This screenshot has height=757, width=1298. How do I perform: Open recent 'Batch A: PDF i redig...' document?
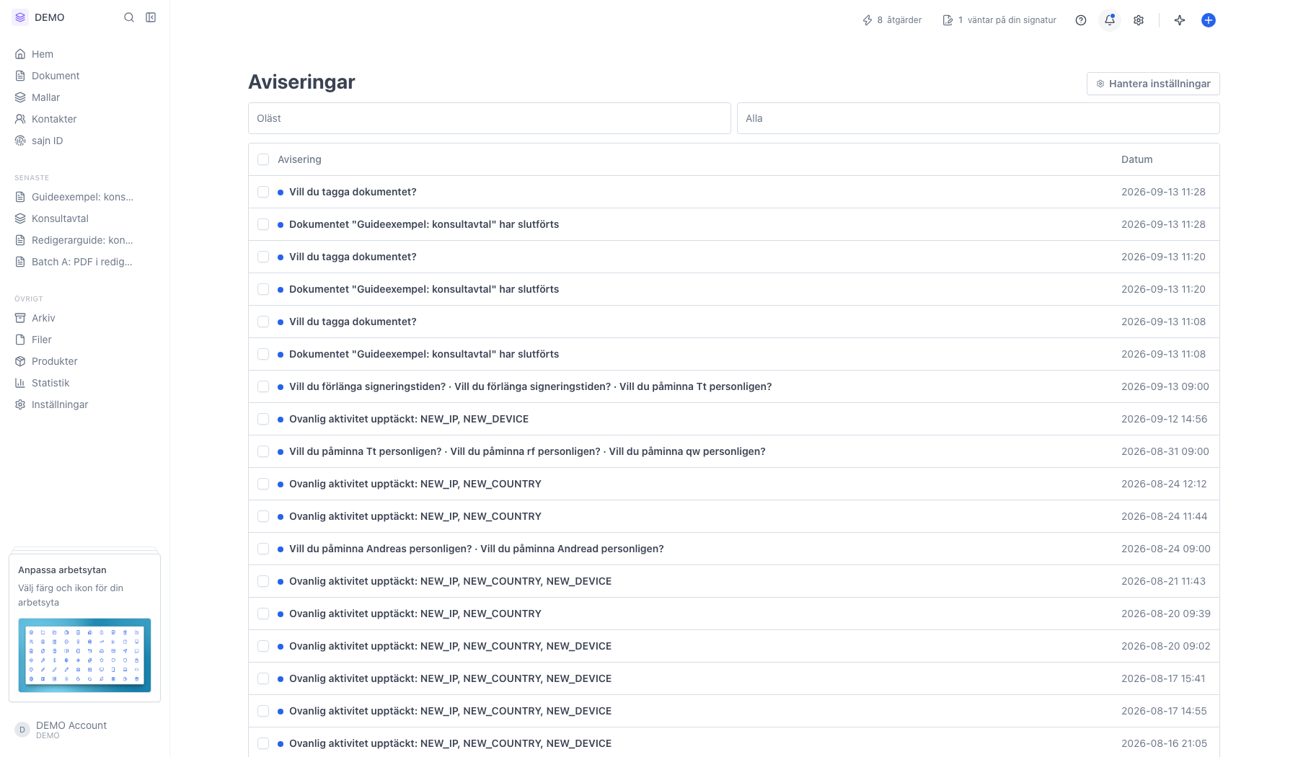pyautogui.click(x=84, y=262)
